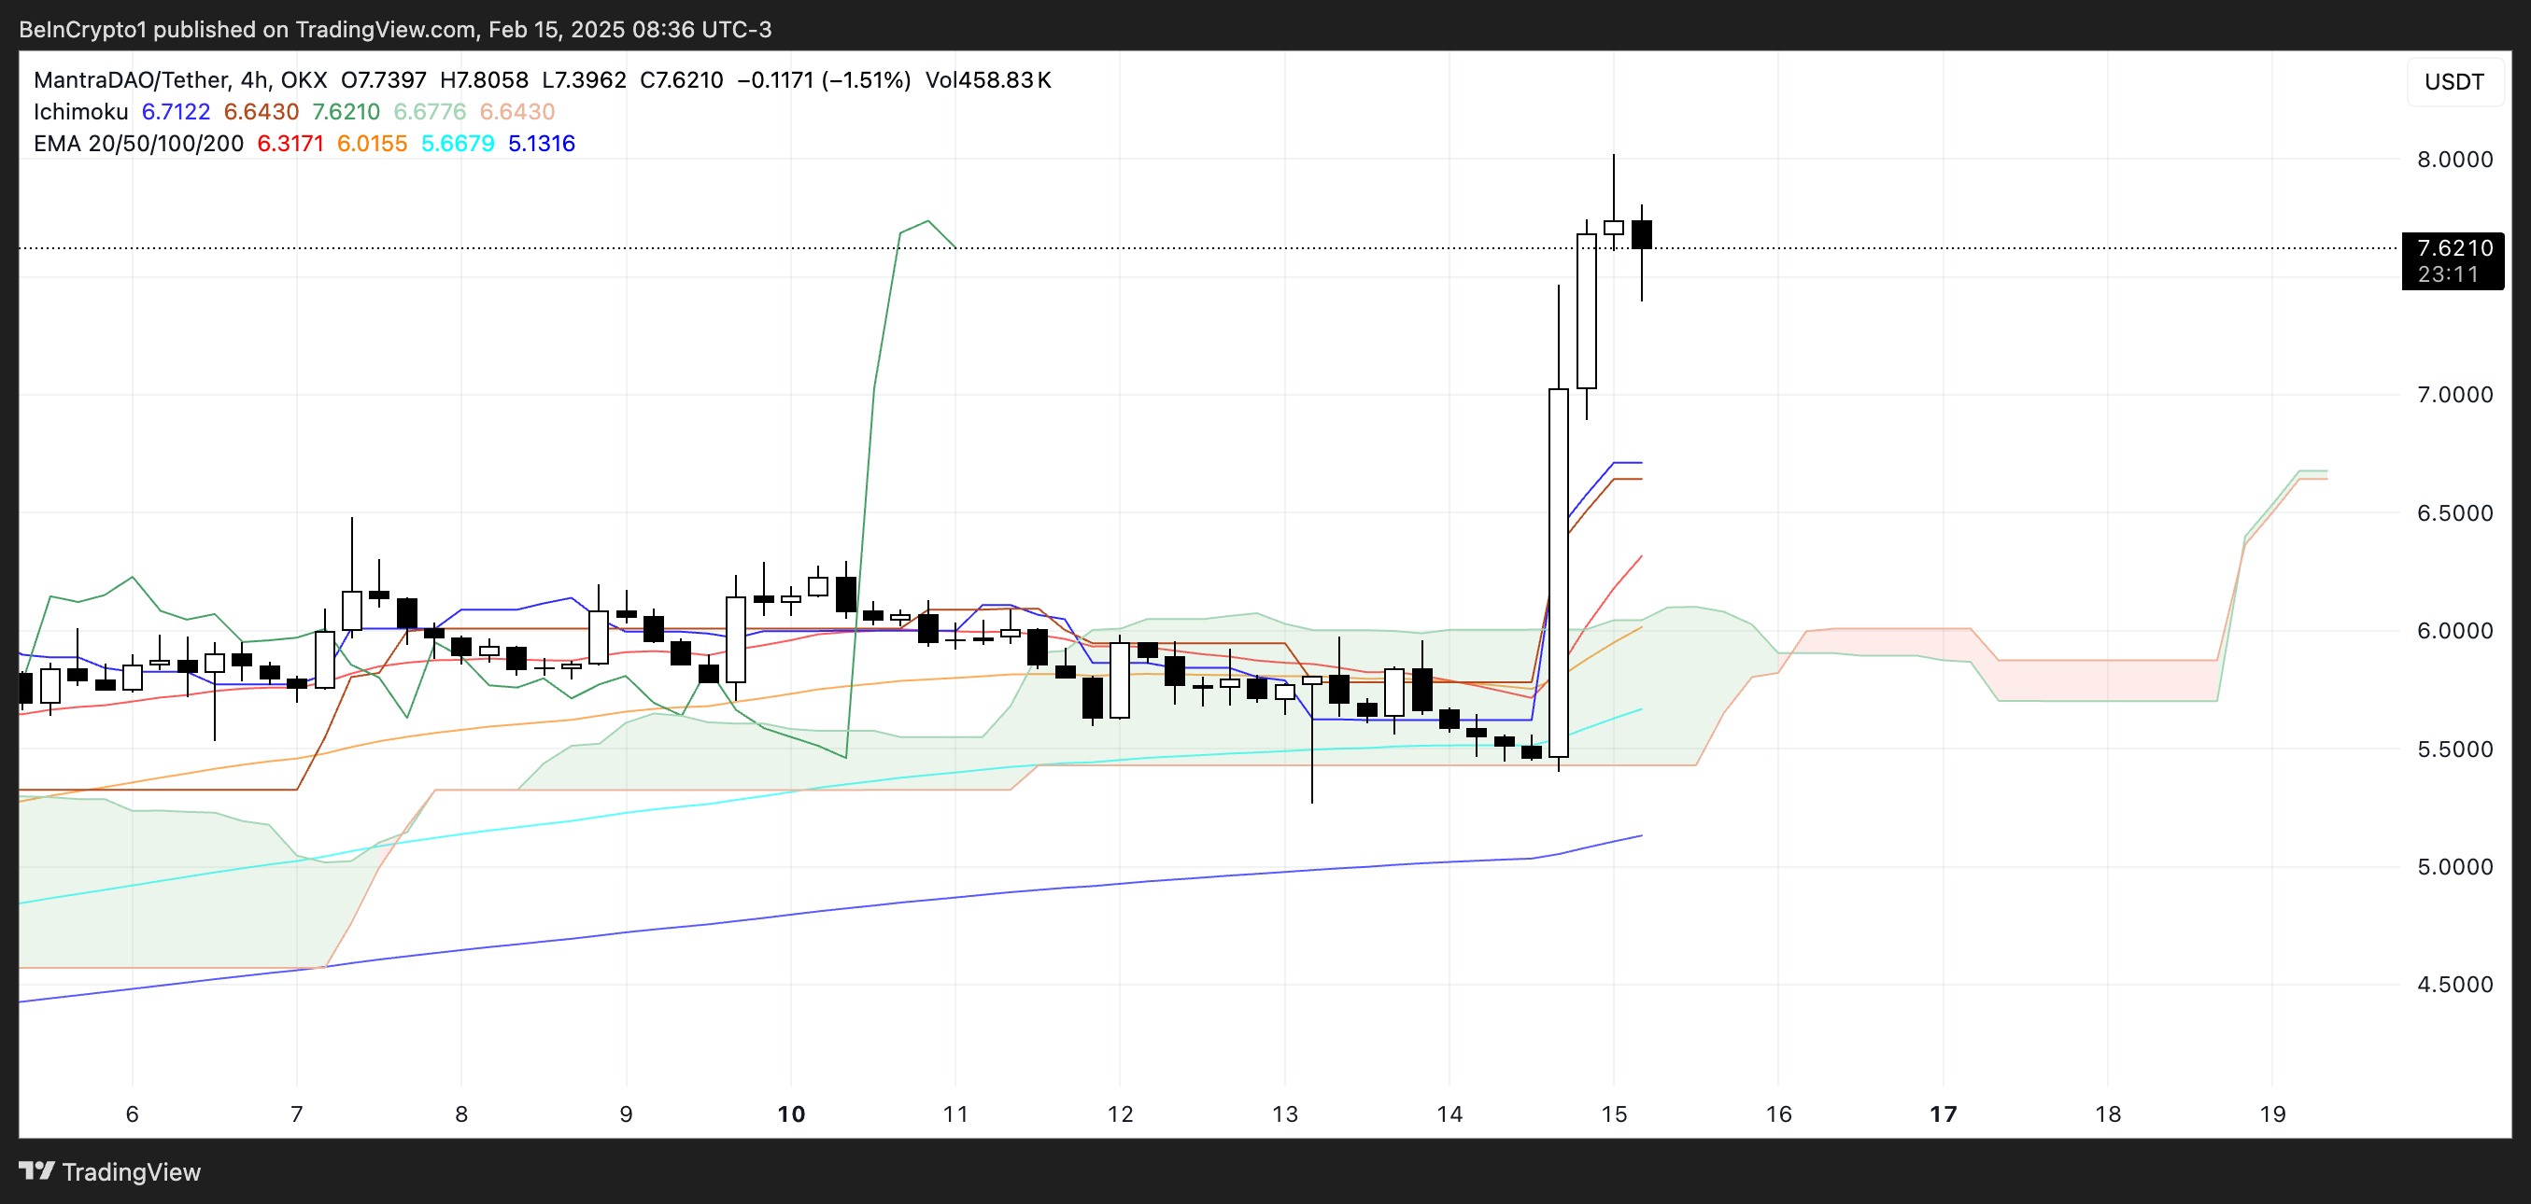Click the last black candle near 7.62
This screenshot has height=1204, width=2531.
1641,234
